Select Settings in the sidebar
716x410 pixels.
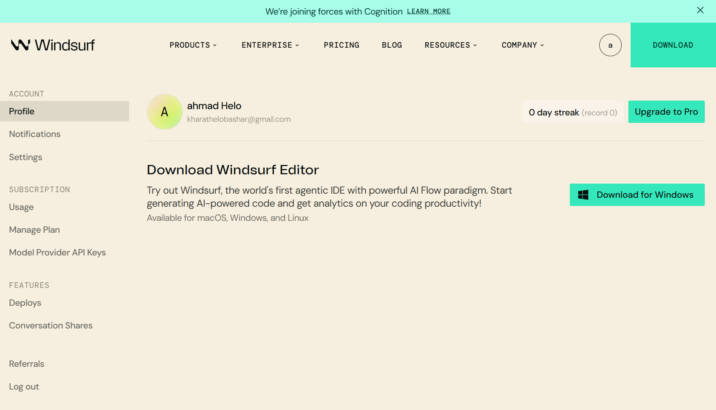tap(25, 157)
